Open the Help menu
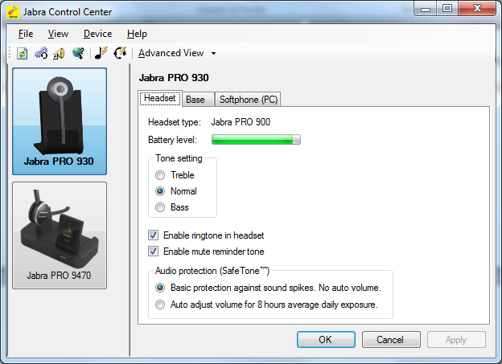The width and height of the screenshot is (502, 364). coord(137,34)
